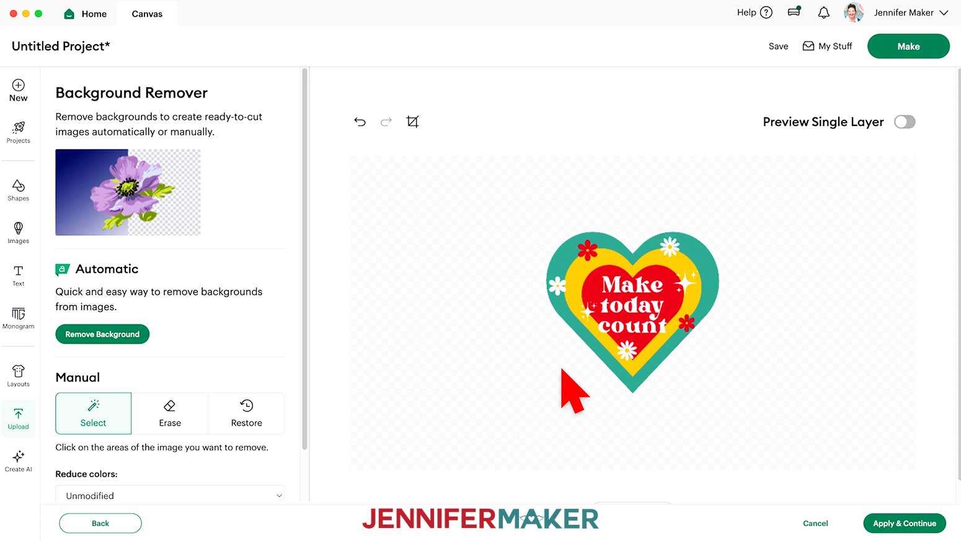Click the Jennifer Maker profile avatar
961x541 pixels.
[x=854, y=12]
